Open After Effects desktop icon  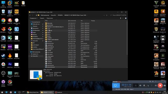[x=10, y=65]
